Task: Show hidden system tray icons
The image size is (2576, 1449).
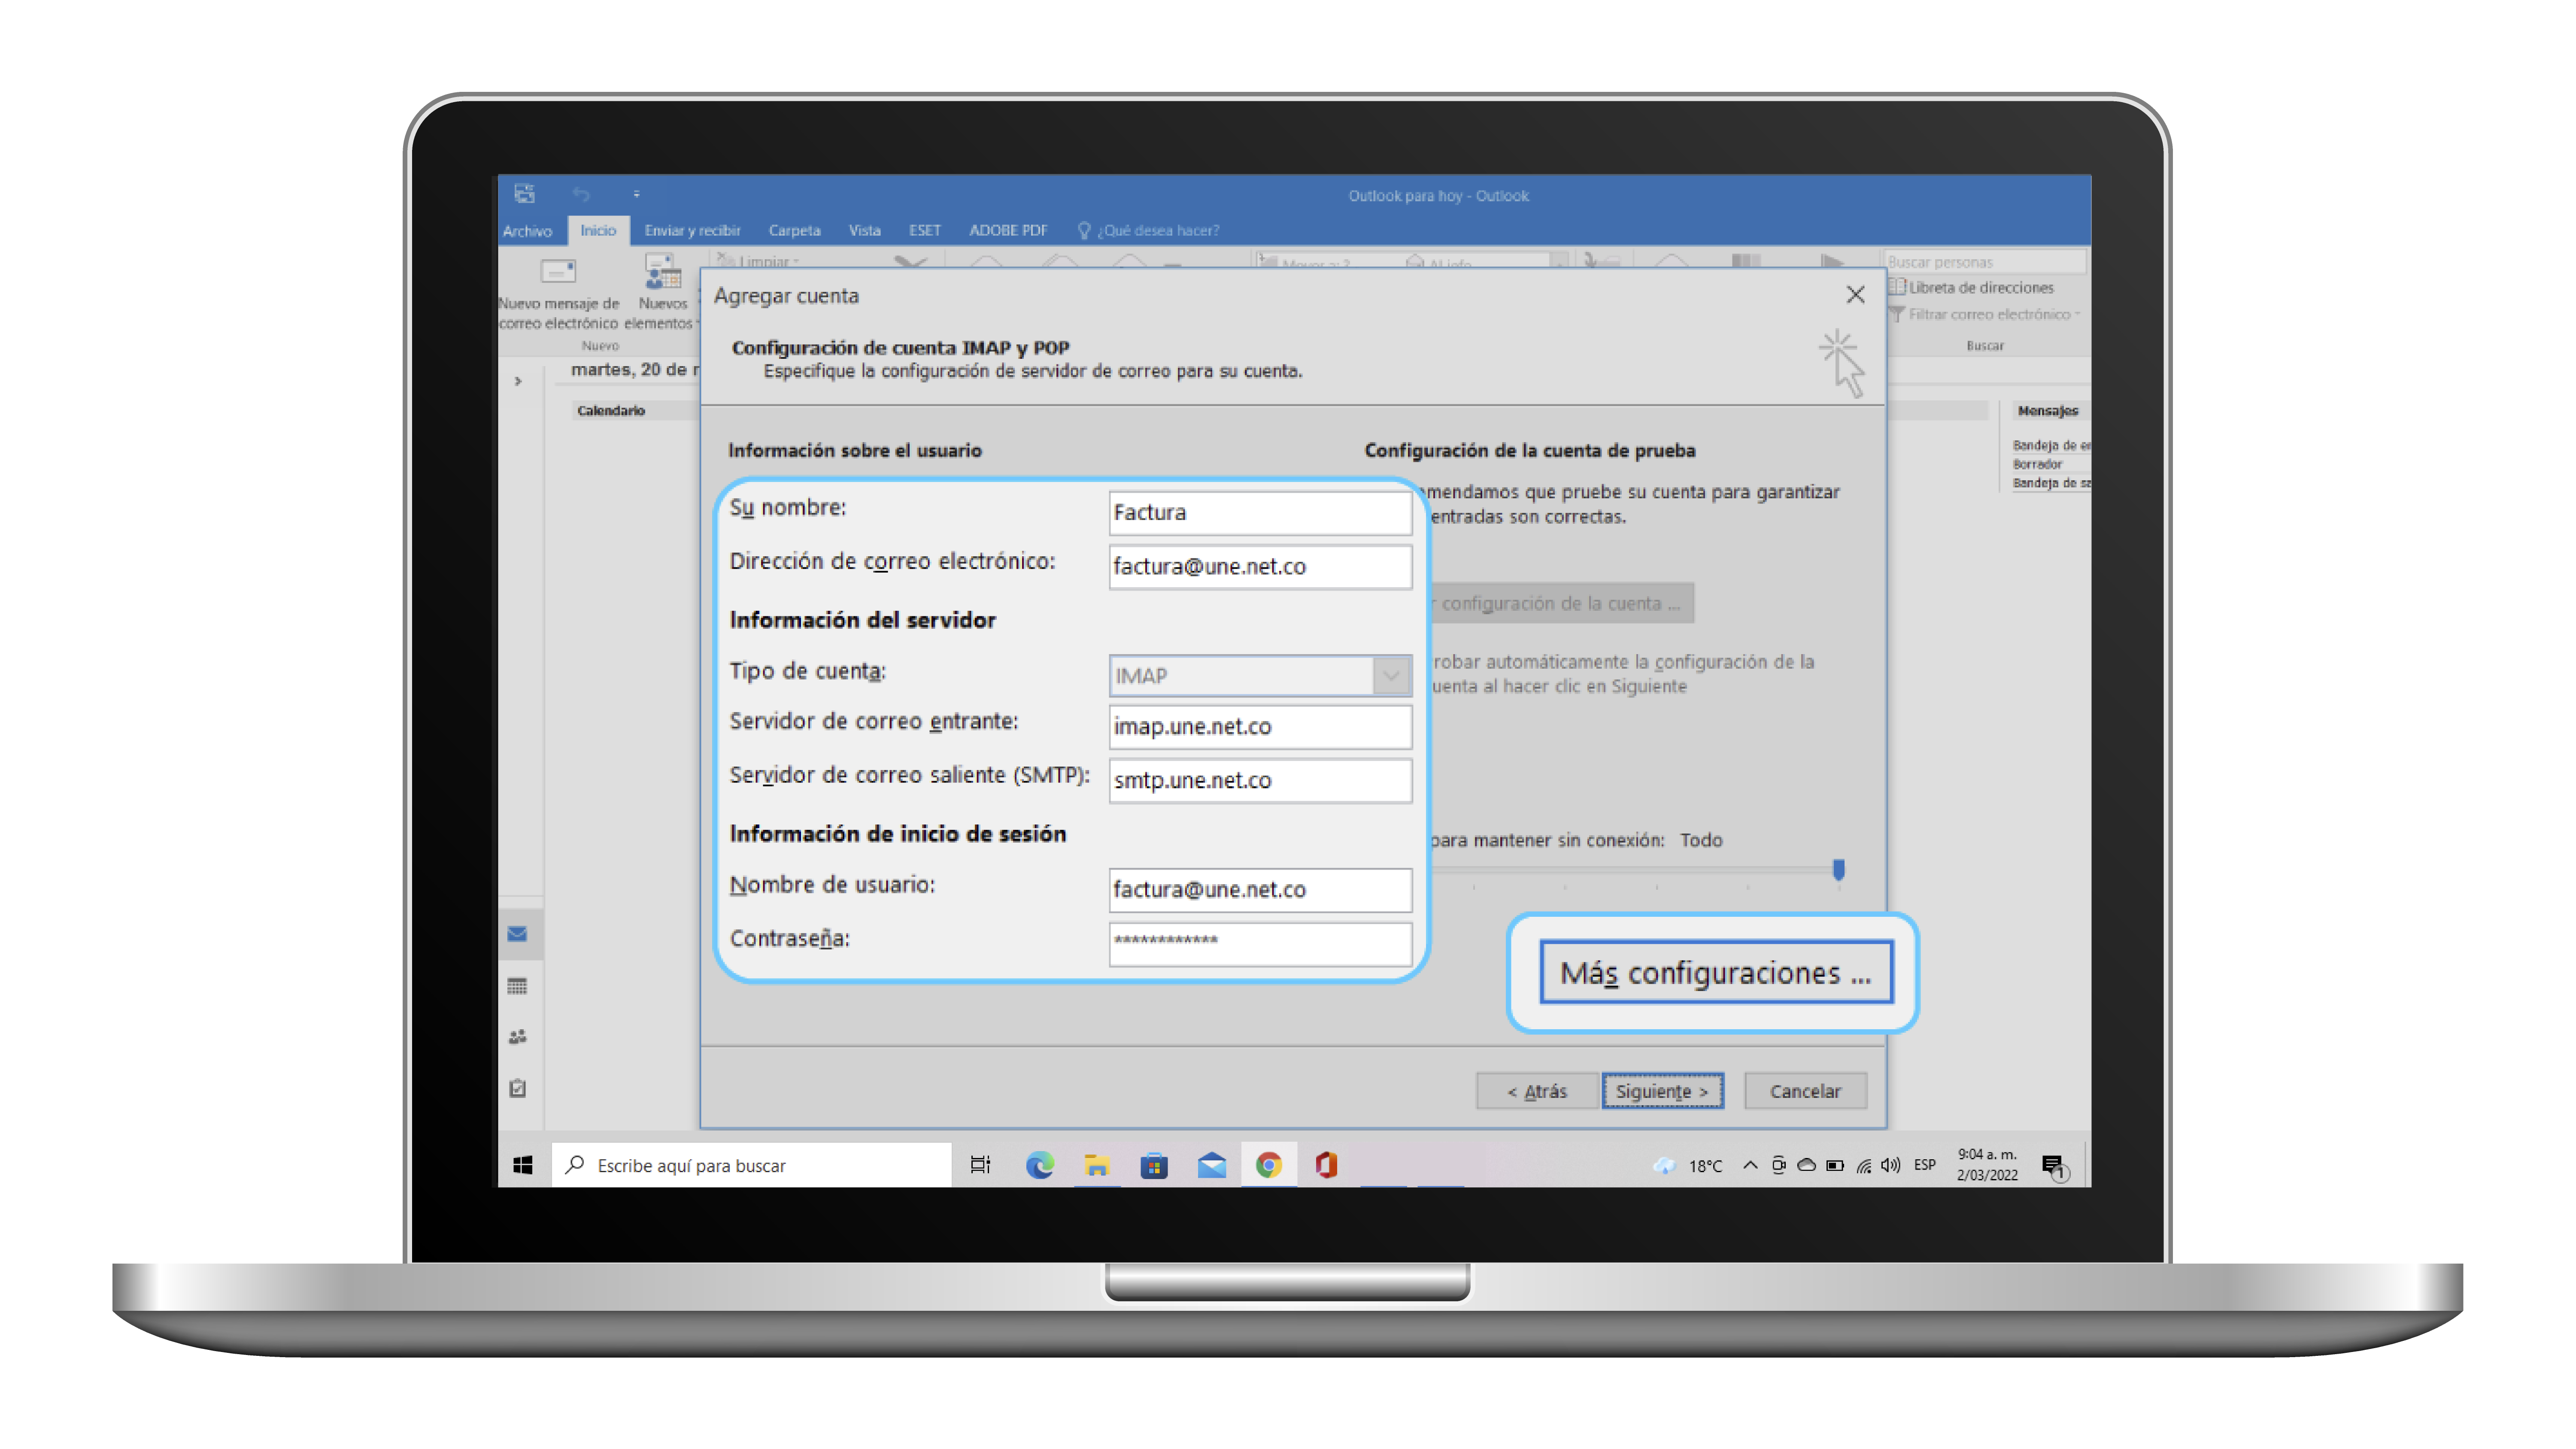Action: pos(1750,1165)
